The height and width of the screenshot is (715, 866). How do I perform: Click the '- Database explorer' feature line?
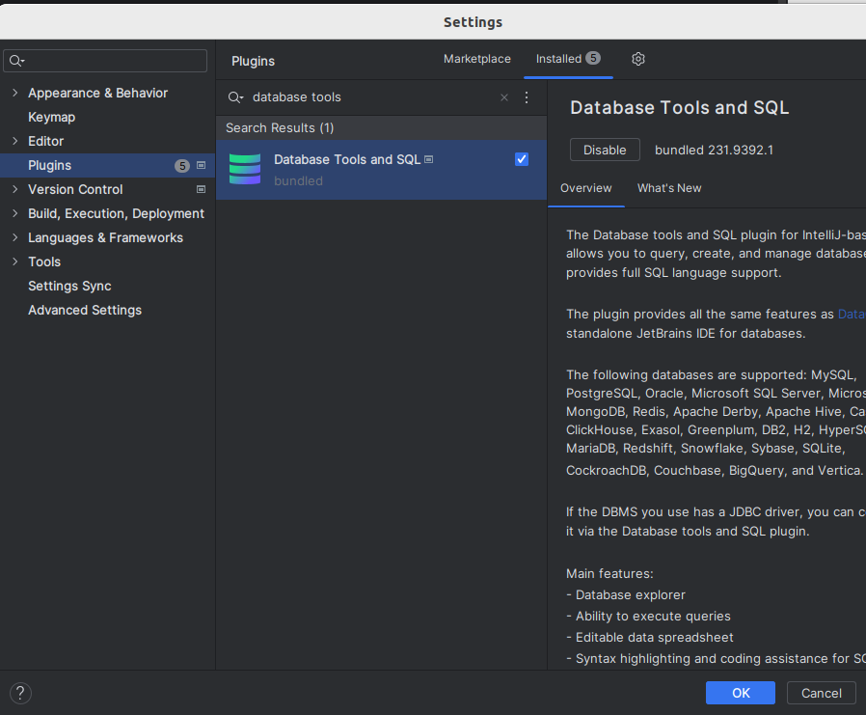(626, 594)
